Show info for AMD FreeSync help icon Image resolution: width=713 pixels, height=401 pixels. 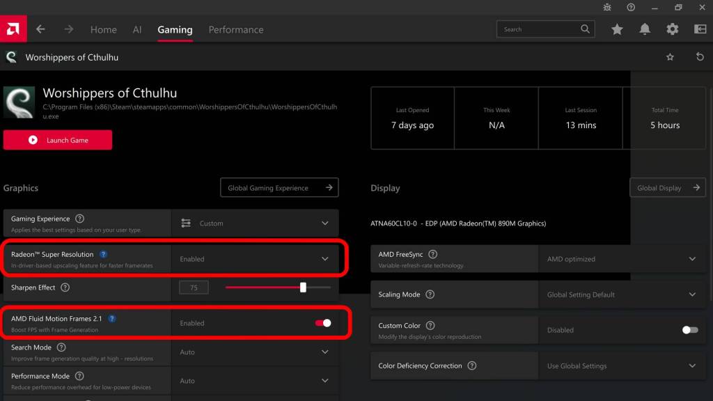click(433, 255)
